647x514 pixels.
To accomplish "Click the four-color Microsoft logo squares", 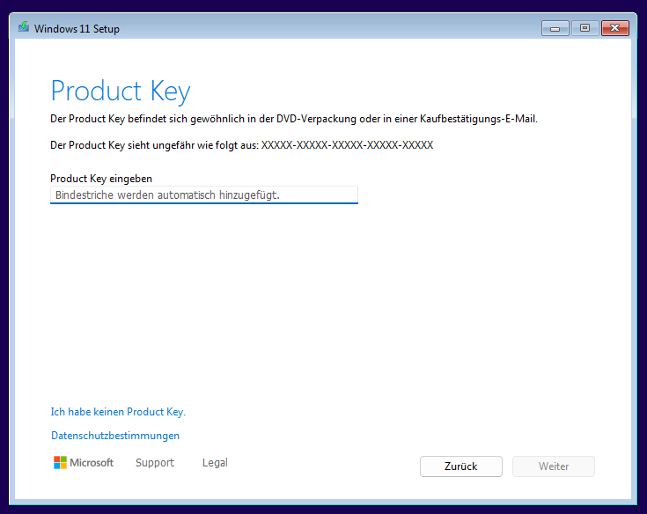I will coord(60,463).
